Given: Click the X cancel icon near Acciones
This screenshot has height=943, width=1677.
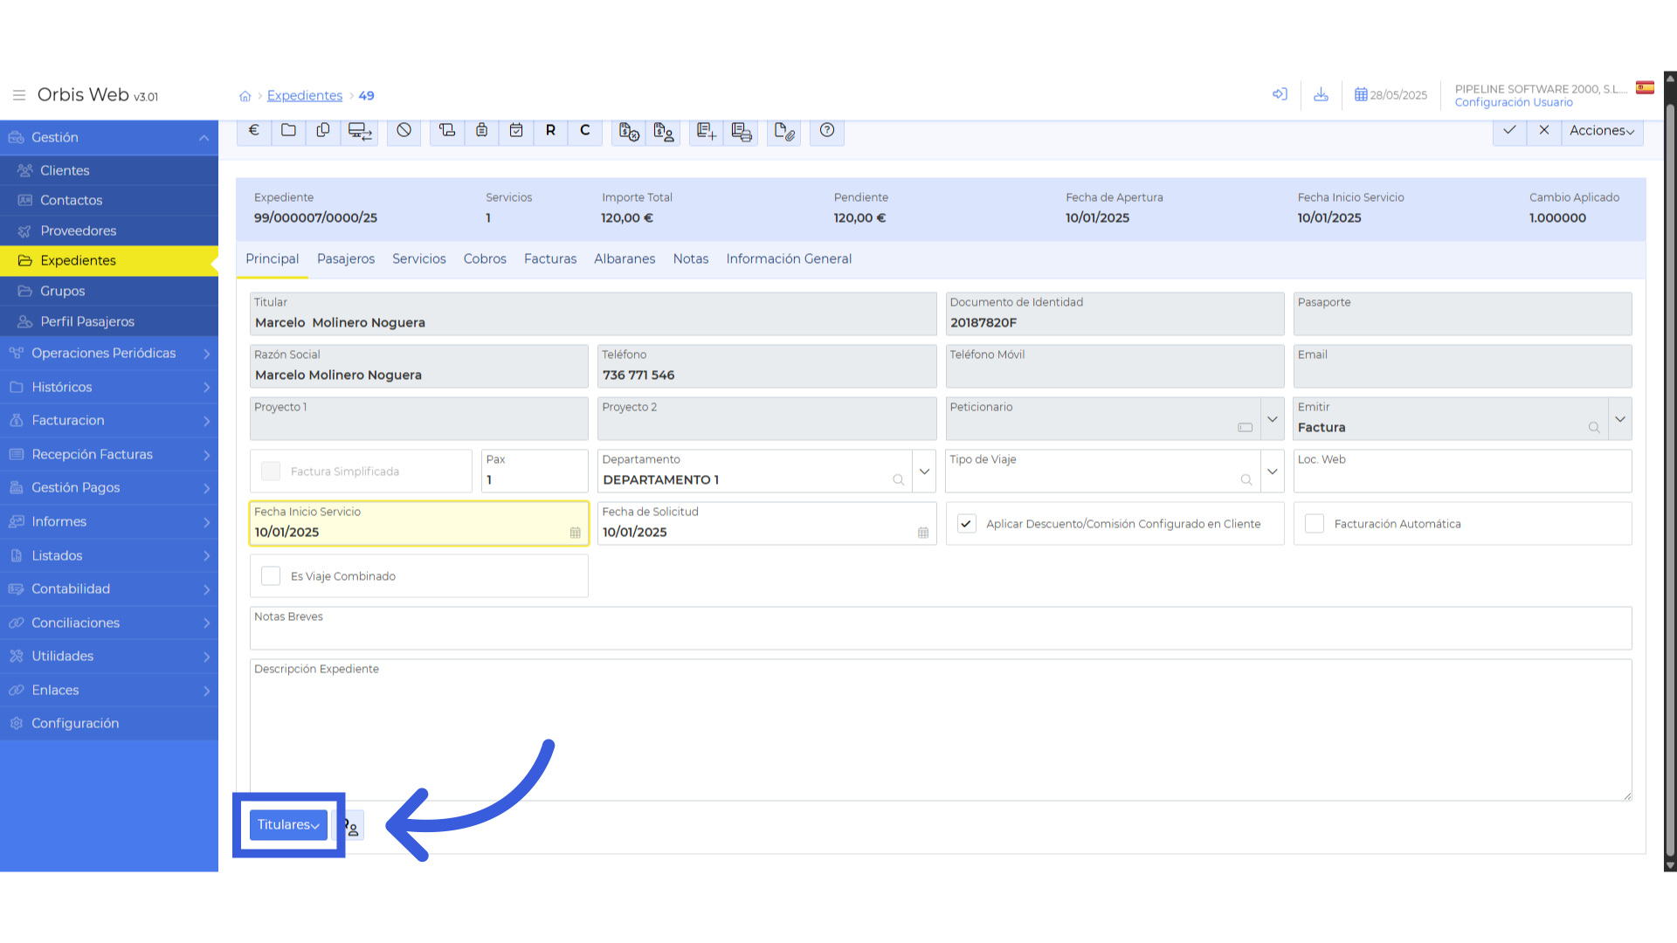Looking at the screenshot, I should tap(1544, 130).
